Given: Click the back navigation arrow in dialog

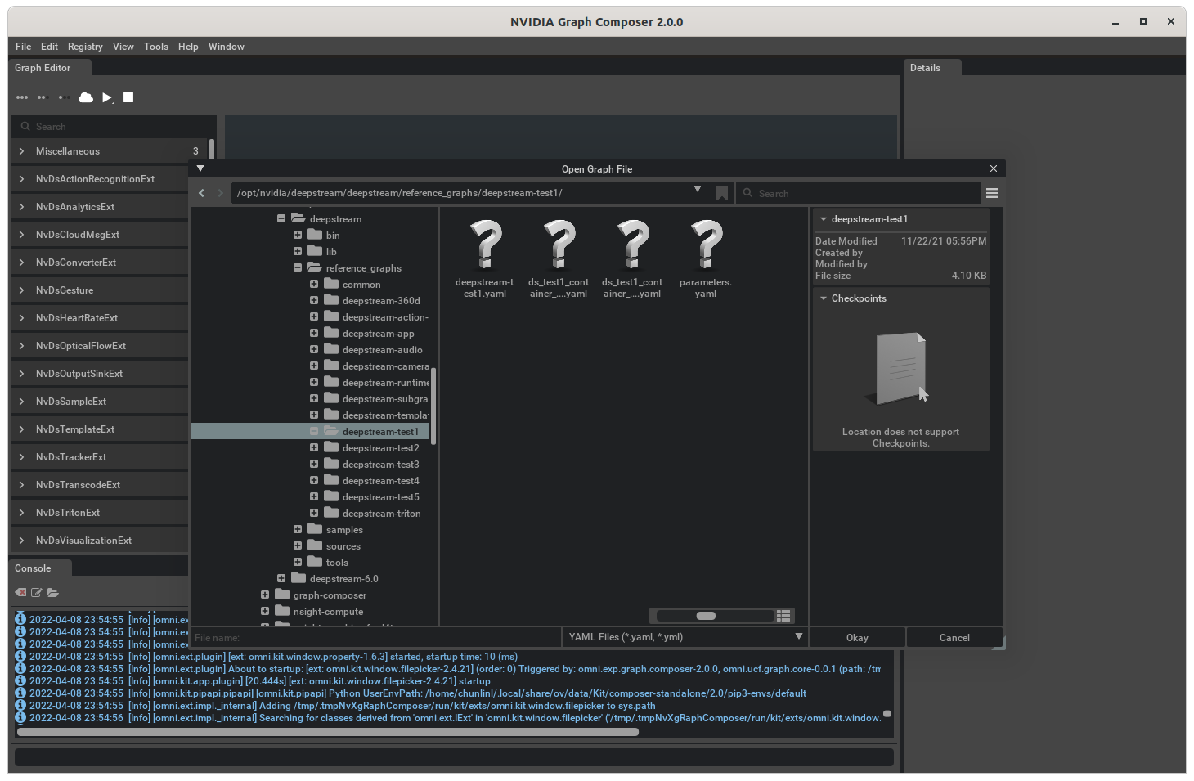Looking at the screenshot, I should click(x=202, y=193).
